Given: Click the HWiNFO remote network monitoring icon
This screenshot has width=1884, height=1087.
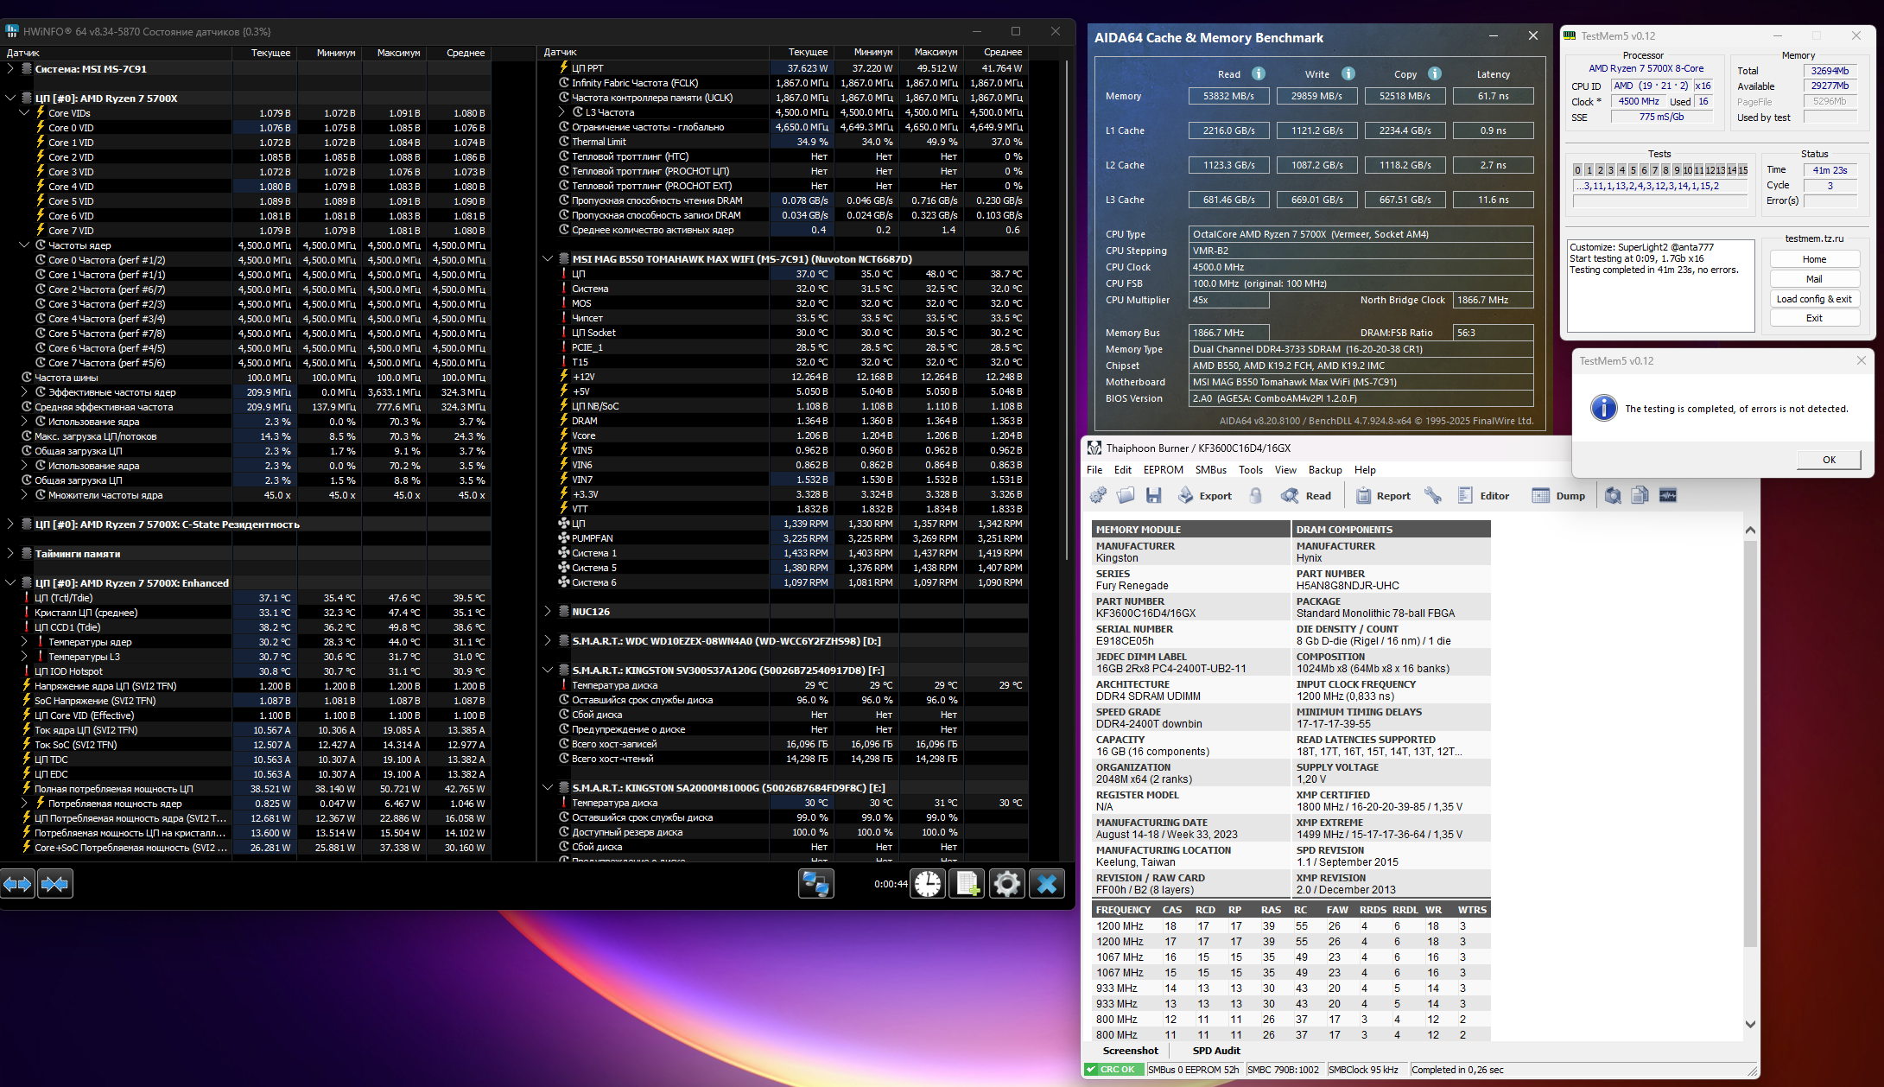Looking at the screenshot, I should pyautogui.click(x=815, y=884).
